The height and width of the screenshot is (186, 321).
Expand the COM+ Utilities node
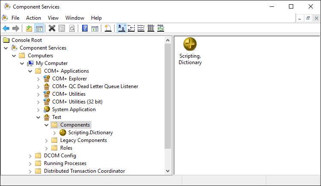tap(38, 94)
